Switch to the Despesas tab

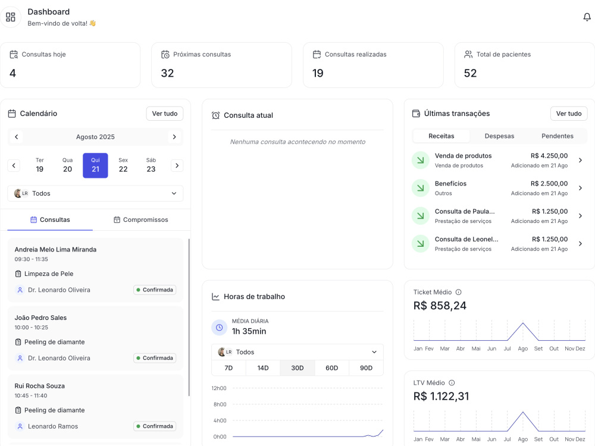coord(499,136)
